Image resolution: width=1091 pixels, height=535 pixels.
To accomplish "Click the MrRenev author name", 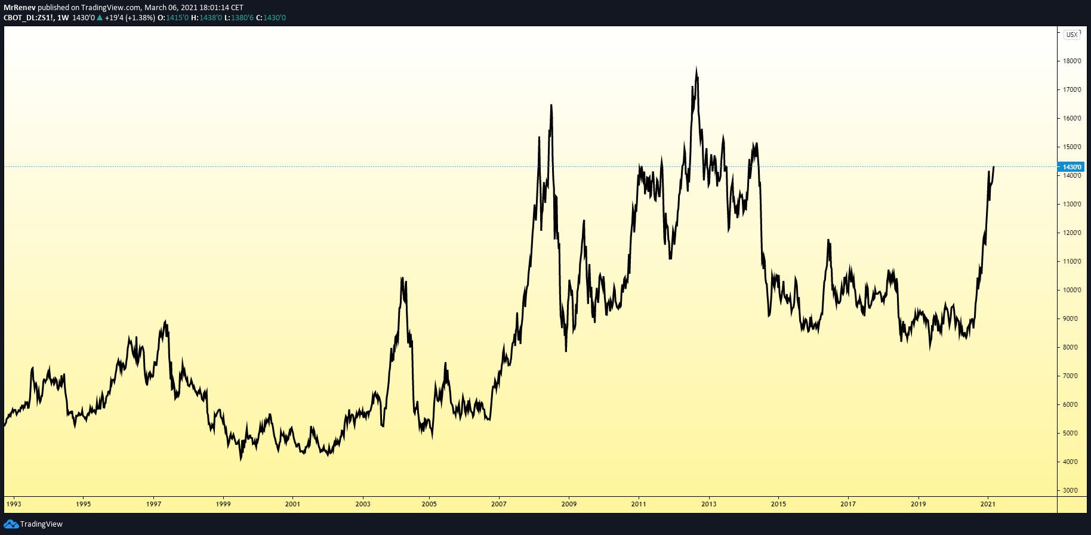I will coord(20,8).
